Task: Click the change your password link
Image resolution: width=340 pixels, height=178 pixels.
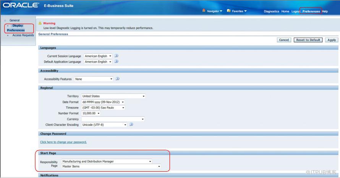Action: (63, 142)
